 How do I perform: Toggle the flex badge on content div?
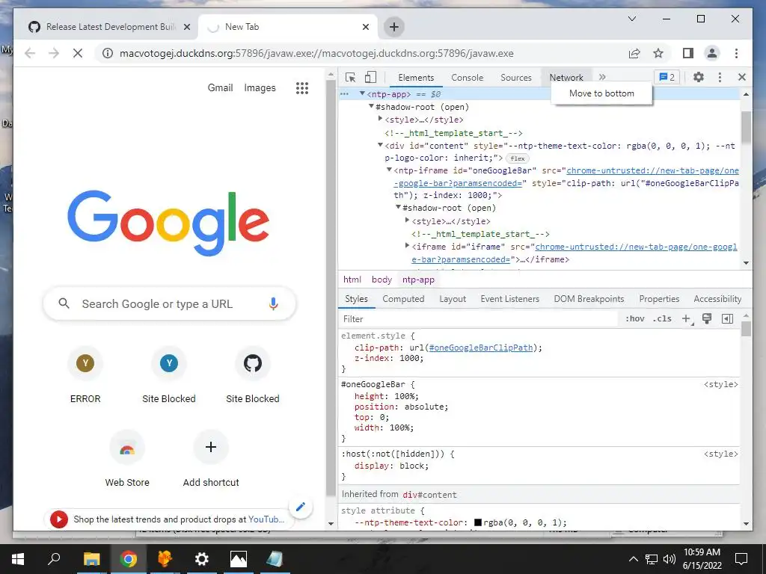[x=518, y=158]
